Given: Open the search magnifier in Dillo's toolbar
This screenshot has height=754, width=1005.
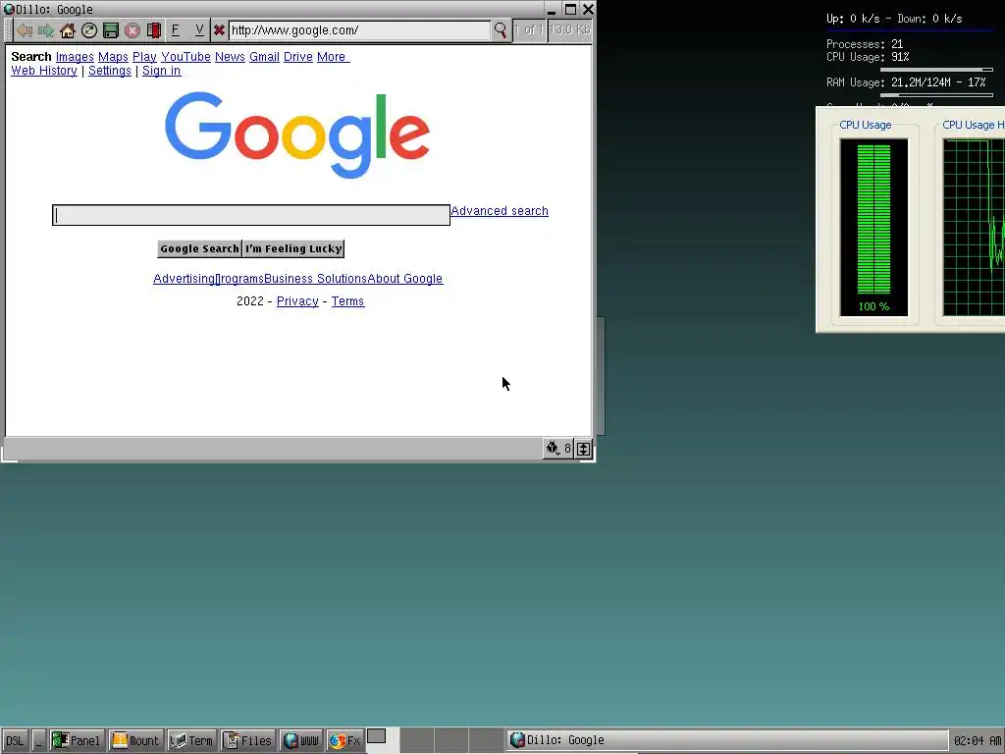Looking at the screenshot, I should (x=501, y=30).
